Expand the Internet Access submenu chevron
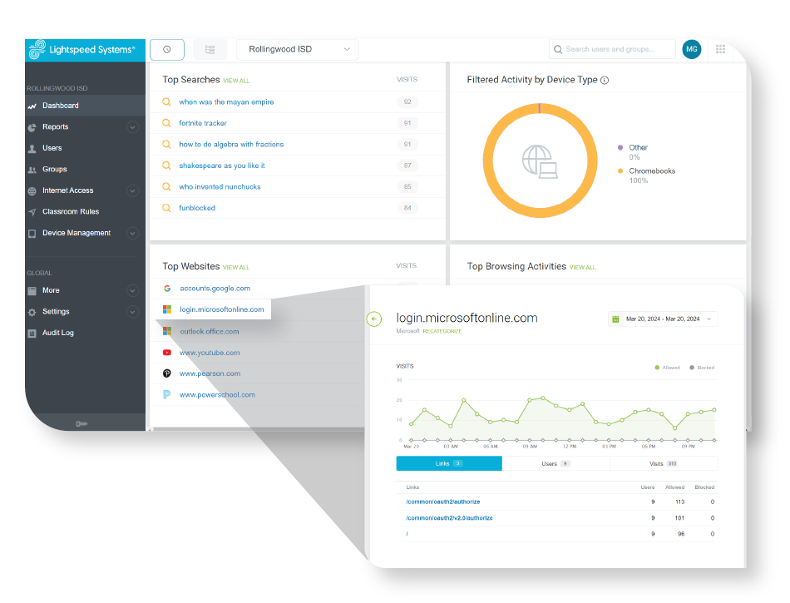Screen dimensions: 790x603 click(x=132, y=190)
